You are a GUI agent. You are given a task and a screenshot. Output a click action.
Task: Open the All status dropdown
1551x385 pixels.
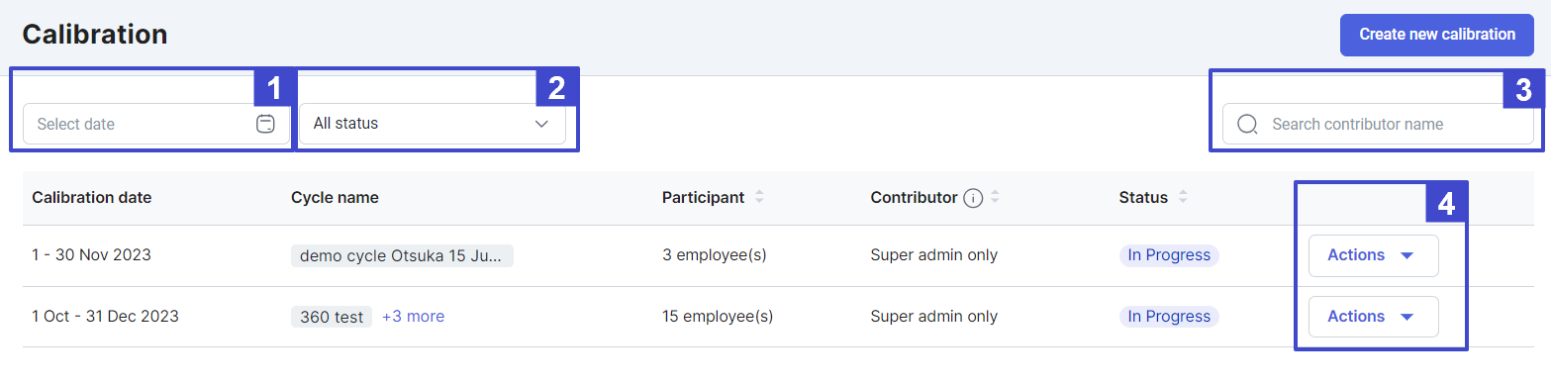point(433,124)
